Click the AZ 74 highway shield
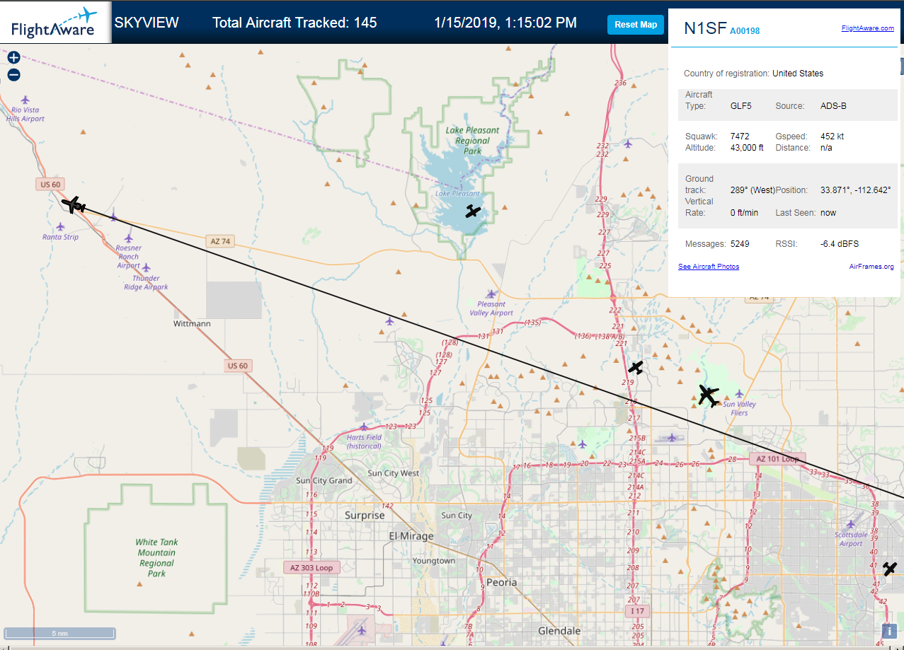 coord(220,241)
